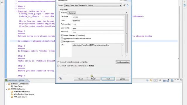Click the 'Step 6' heading in editor
This screenshot has height=105, width=187.
pos(21,76)
